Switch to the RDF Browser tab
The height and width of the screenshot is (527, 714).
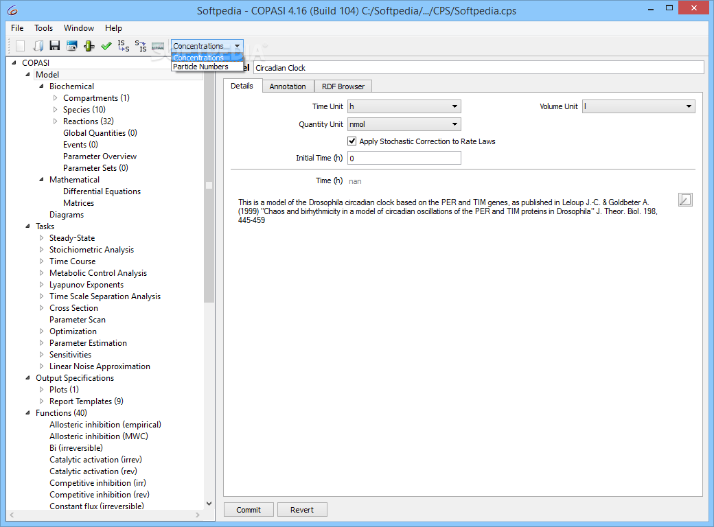pos(343,86)
